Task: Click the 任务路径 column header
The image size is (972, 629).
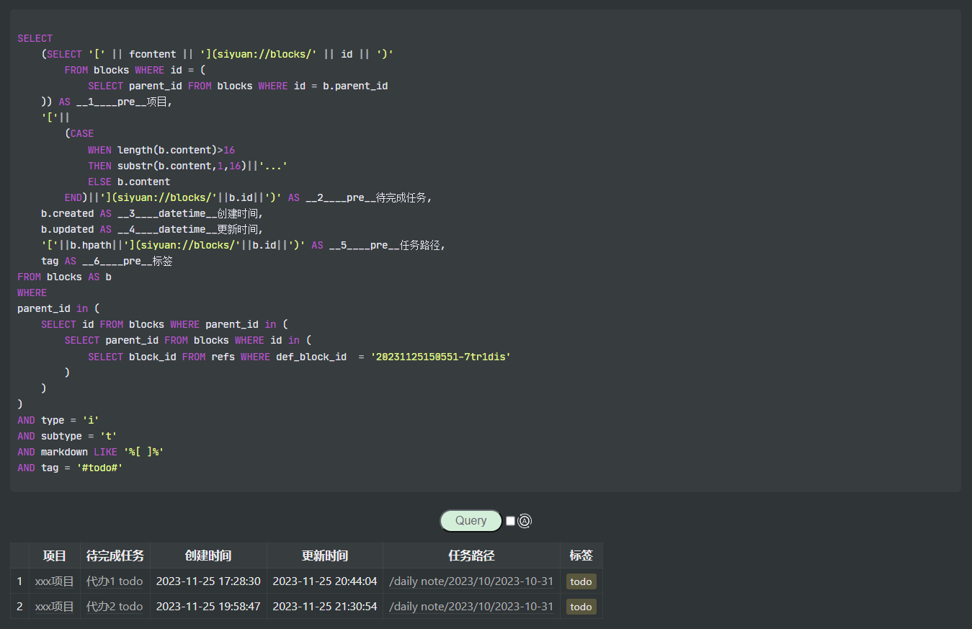Action: (x=471, y=556)
